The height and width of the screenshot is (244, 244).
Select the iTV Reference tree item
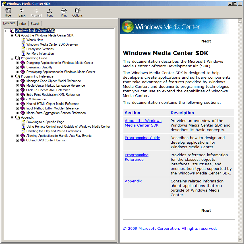tap(36, 99)
